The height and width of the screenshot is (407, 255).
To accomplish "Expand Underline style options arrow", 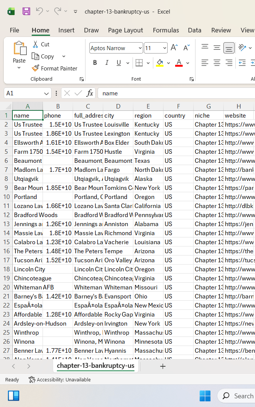I will (128, 63).
